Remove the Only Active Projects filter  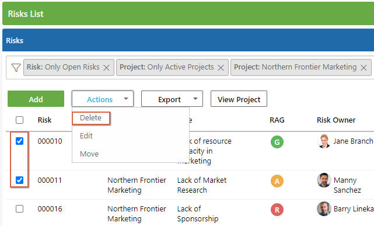[x=221, y=68]
